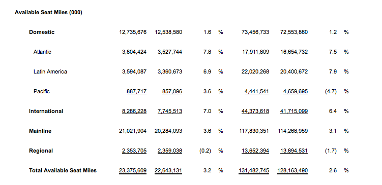Screen dimensions: 382x185
Task: Click the Mainline value 114,268,959
Action: [x=293, y=131]
